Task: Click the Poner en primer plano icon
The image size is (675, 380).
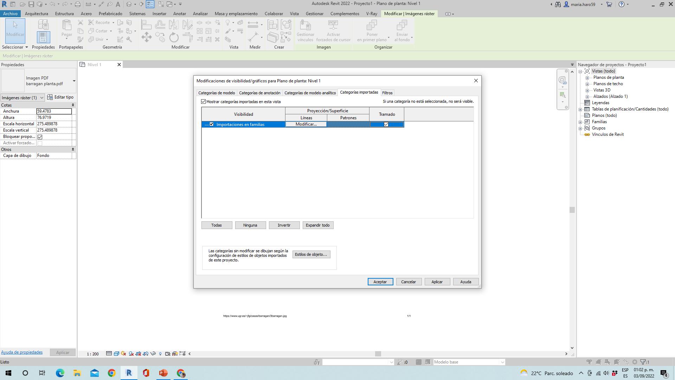Action: [x=372, y=25]
